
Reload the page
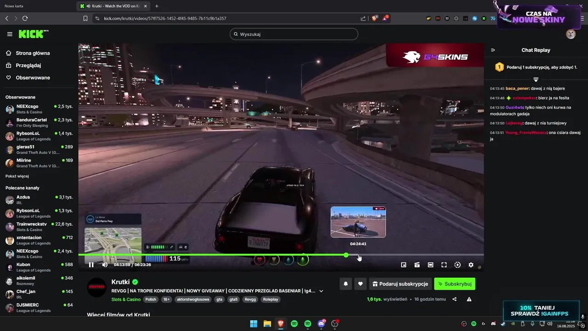coord(25,18)
